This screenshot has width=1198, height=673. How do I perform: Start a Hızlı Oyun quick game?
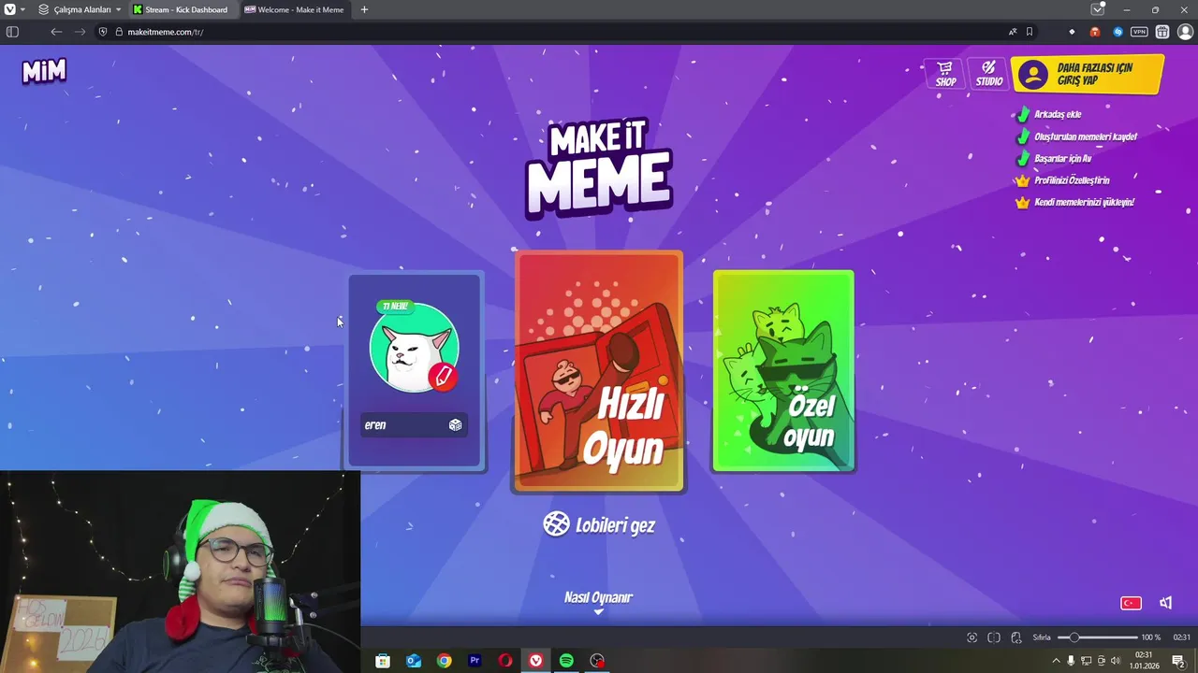598,371
